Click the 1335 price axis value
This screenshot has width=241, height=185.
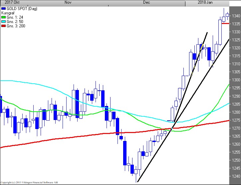[236, 24]
